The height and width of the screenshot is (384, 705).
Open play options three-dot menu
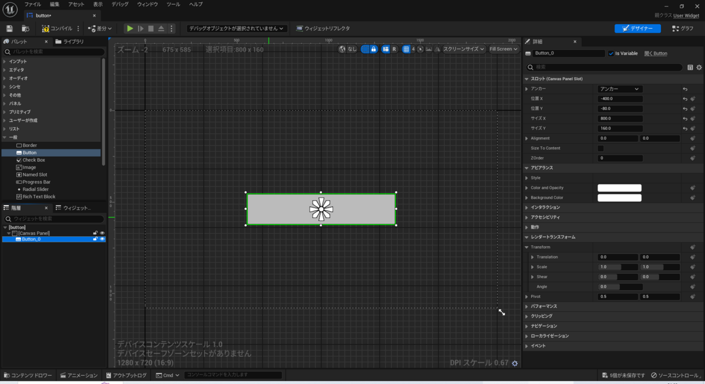[x=172, y=28]
